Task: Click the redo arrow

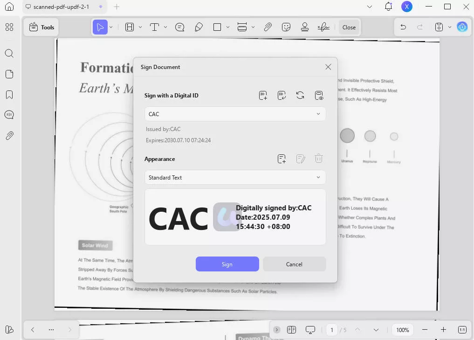Action: point(420,27)
